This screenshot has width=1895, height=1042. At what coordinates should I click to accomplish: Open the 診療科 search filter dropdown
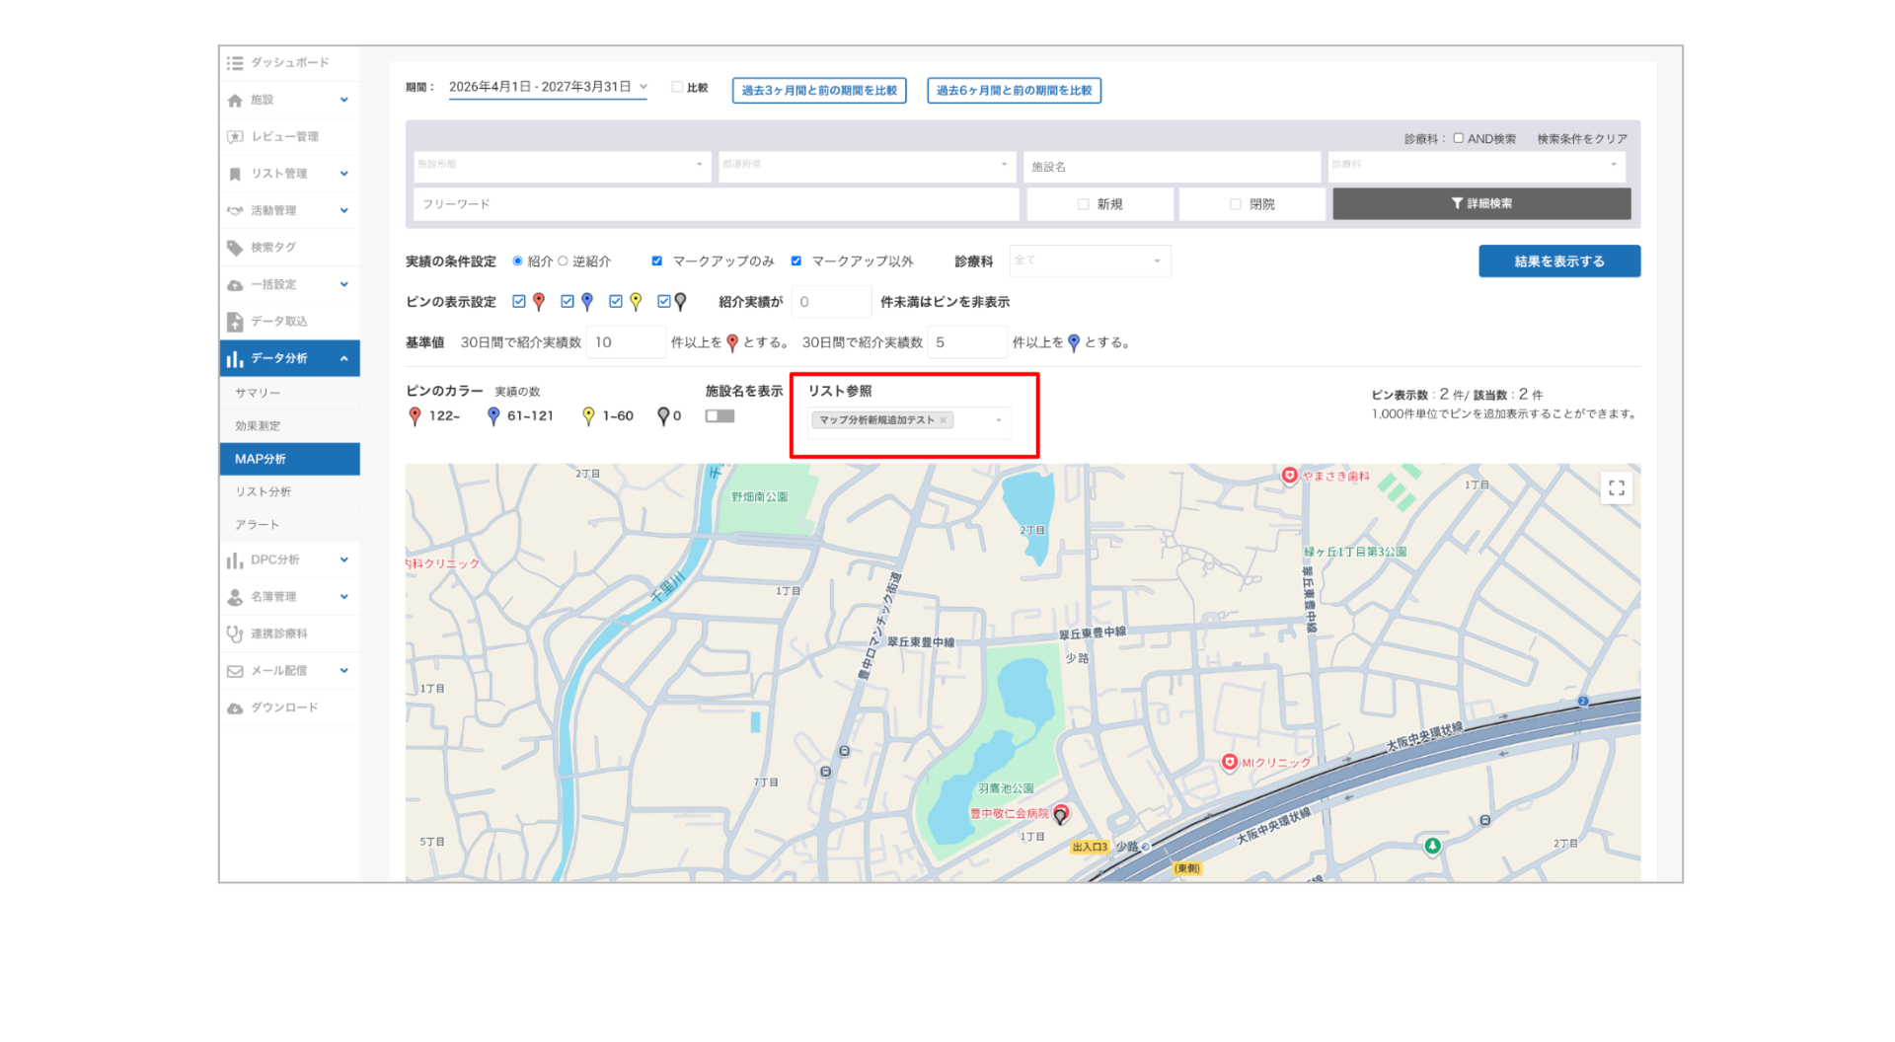(x=1476, y=166)
